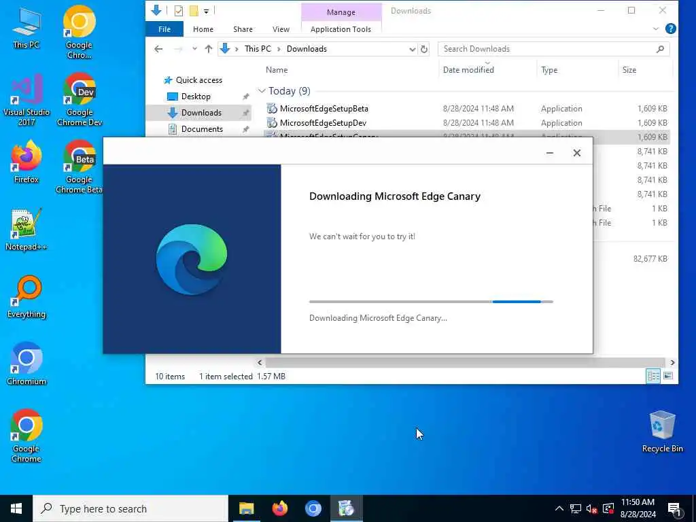Switch to large thumbnails view layout

[x=668, y=376]
